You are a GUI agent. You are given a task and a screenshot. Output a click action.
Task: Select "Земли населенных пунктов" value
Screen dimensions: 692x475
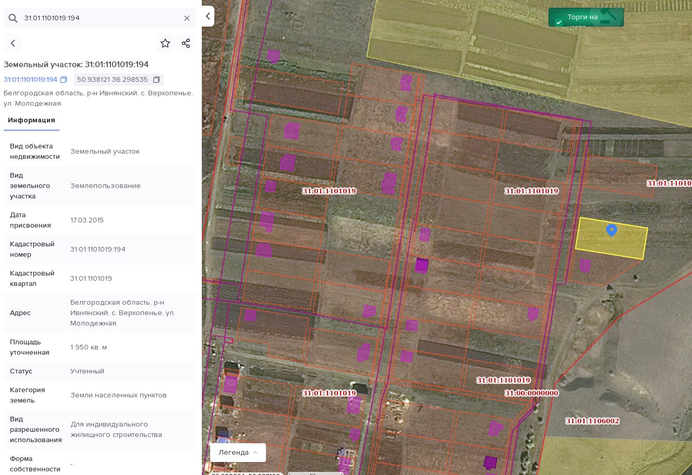pyautogui.click(x=118, y=395)
